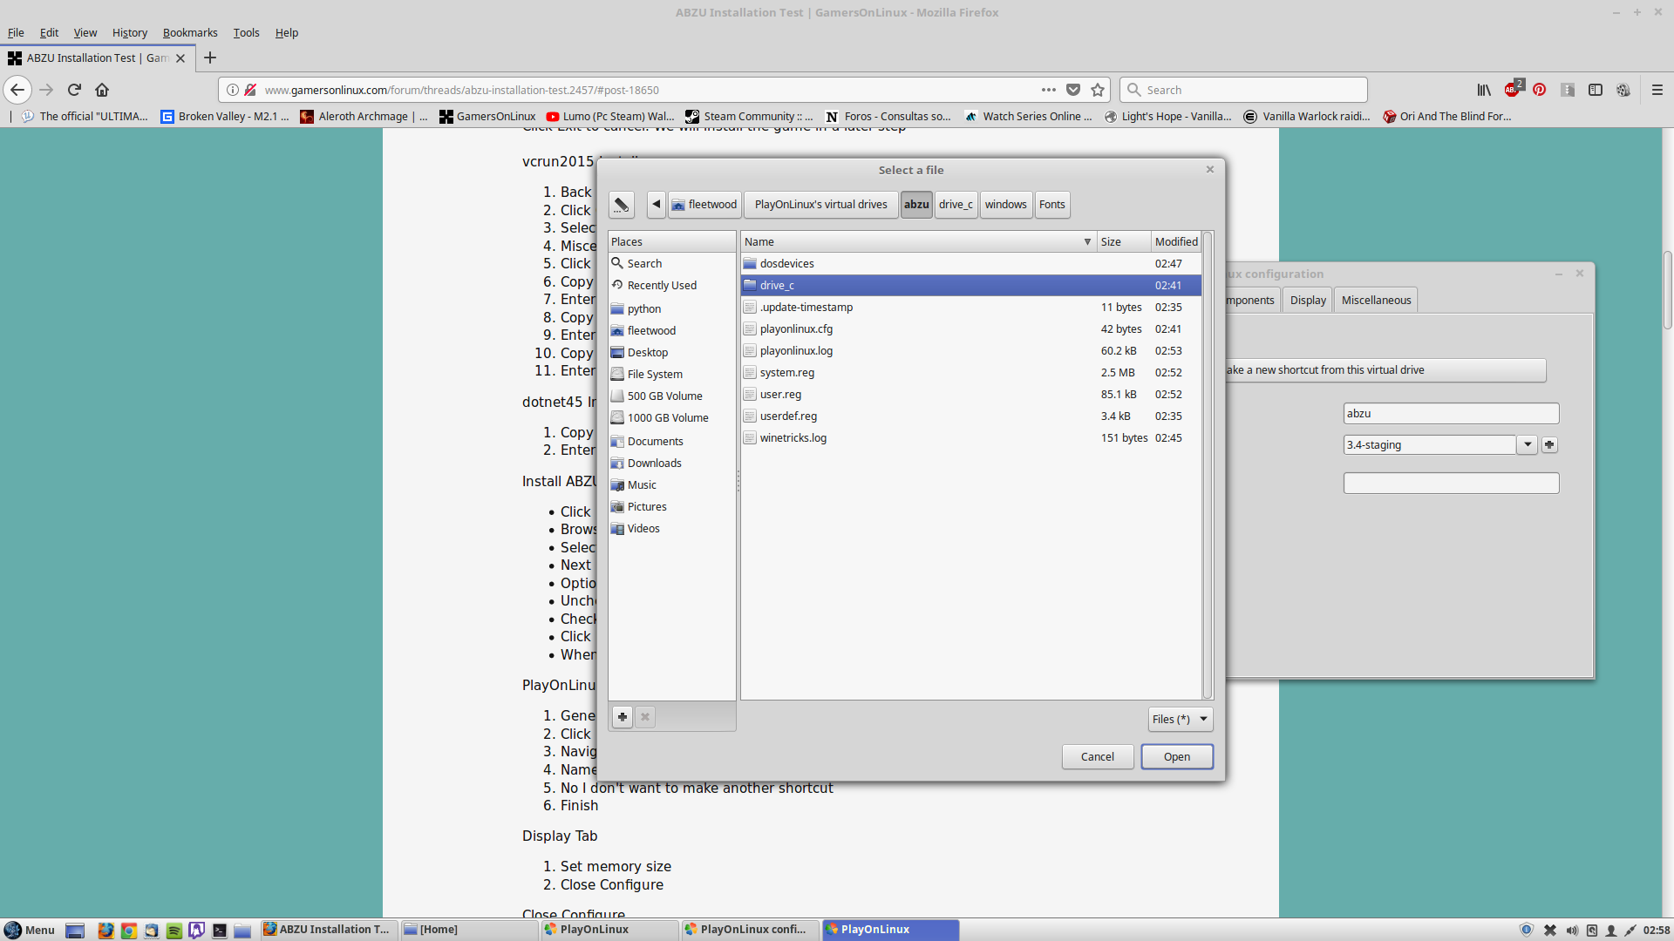Open Firefox library icon
The height and width of the screenshot is (941, 1674).
(1484, 90)
